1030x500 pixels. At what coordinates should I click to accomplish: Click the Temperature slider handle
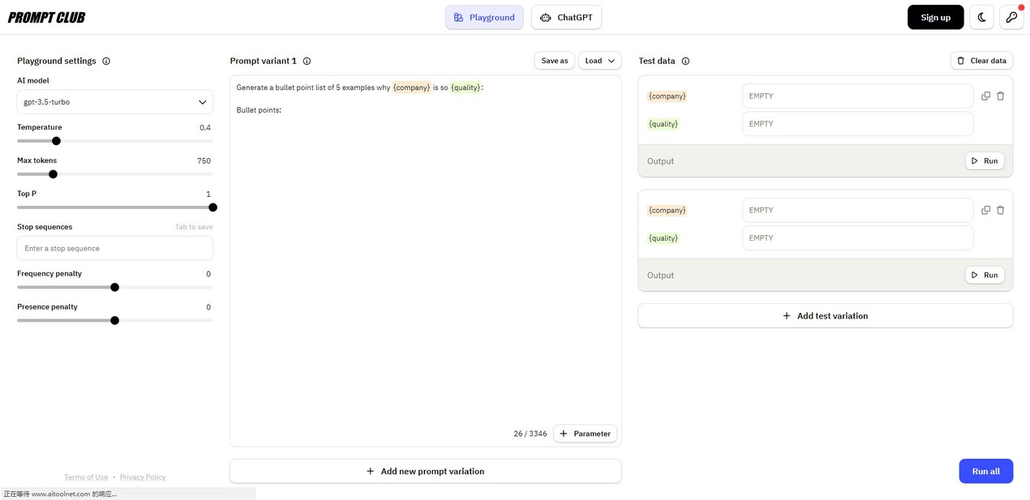click(56, 141)
